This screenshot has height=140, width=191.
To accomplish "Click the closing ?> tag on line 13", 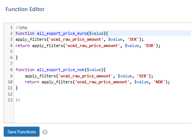I will coord(18,100).
